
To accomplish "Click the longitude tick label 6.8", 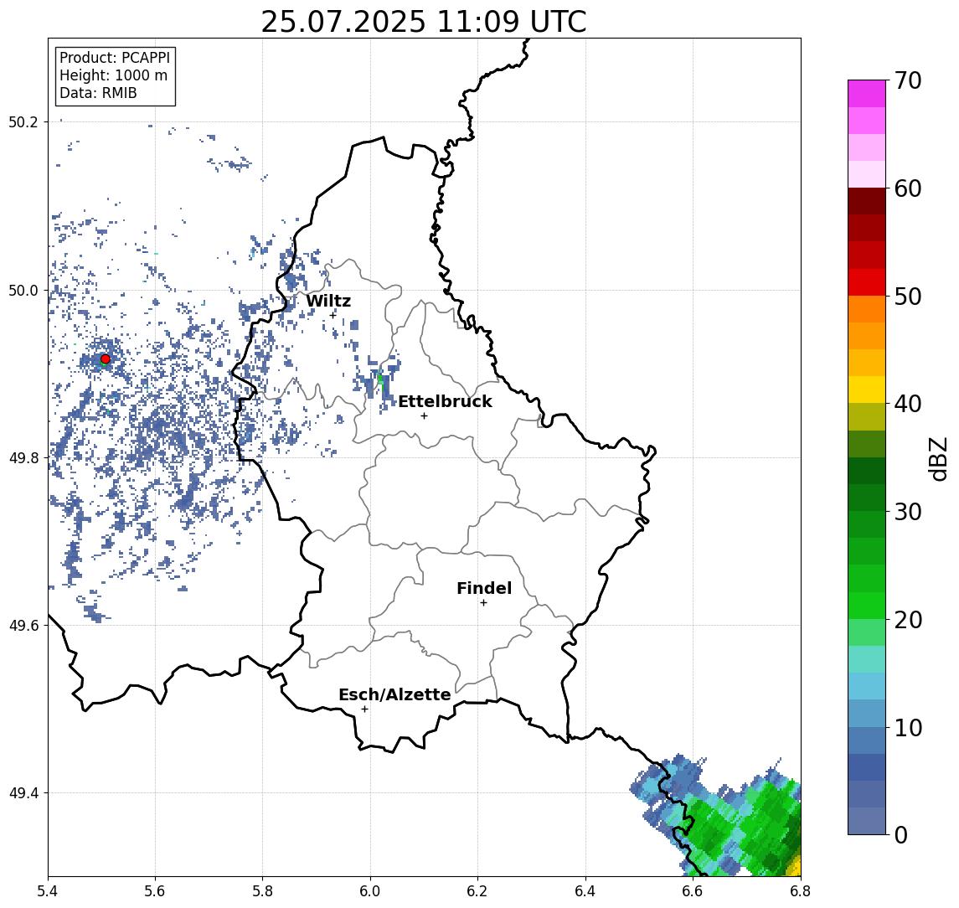I will tap(800, 891).
